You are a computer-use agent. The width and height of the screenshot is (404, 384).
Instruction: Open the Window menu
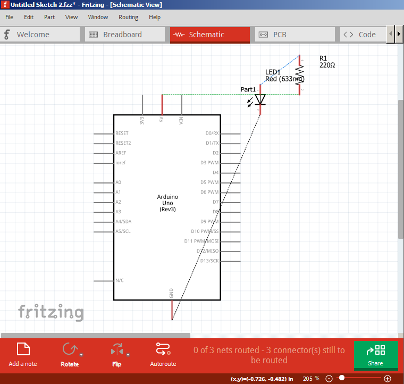(x=98, y=17)
